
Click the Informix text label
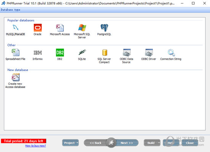pyautogui.click(x=38, y=59)
